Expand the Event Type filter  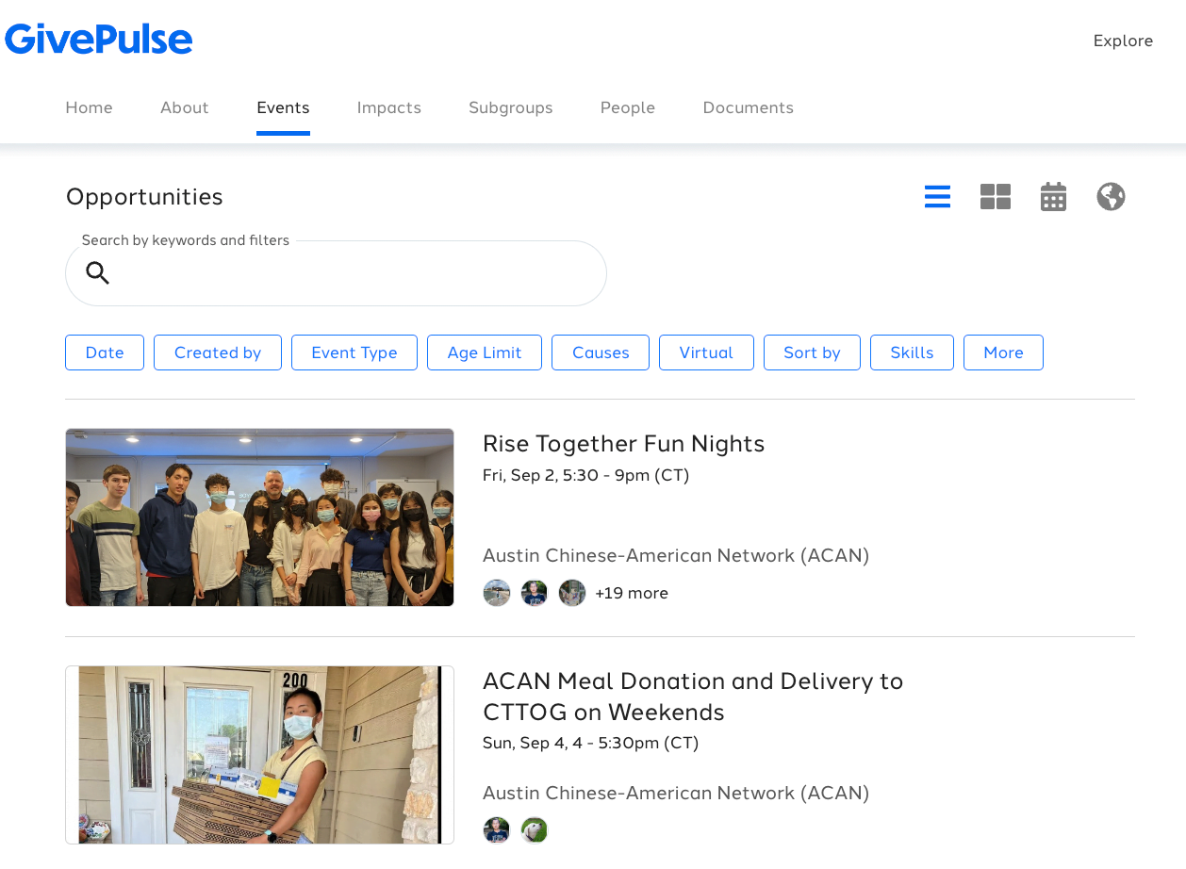tap(354, 352)
